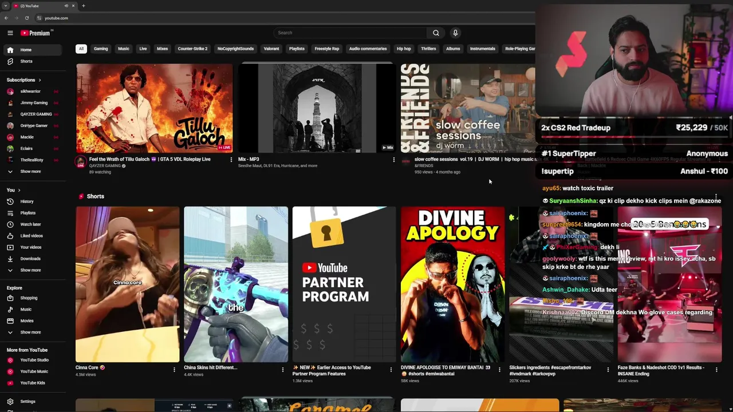Go back with browser back arrow
This screenshot has height=412, width=733.
click(x=6, y=18)
